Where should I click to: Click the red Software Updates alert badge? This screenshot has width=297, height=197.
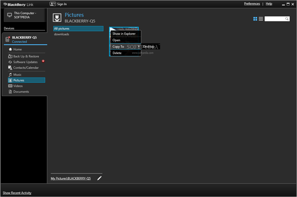[x=43, y=61]
